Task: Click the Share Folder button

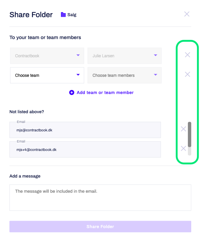Action: (x=100, y=226)
